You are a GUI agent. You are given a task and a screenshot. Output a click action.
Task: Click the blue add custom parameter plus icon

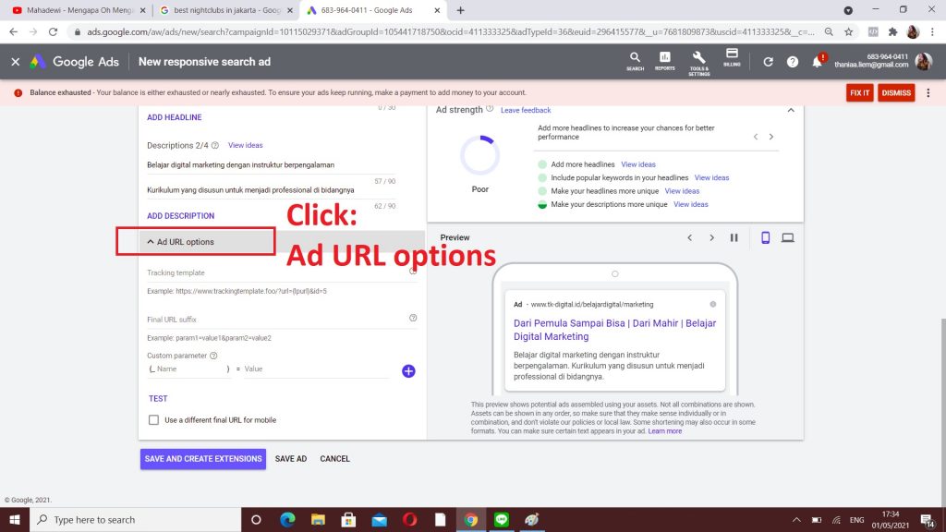tap(408, 370)
